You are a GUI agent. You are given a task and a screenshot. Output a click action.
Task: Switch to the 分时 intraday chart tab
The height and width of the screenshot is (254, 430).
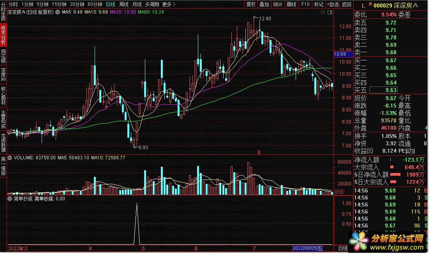[x=13, y=4]
